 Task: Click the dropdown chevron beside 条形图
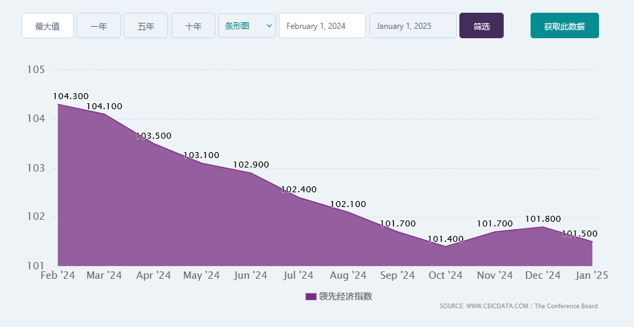point(269,26)
